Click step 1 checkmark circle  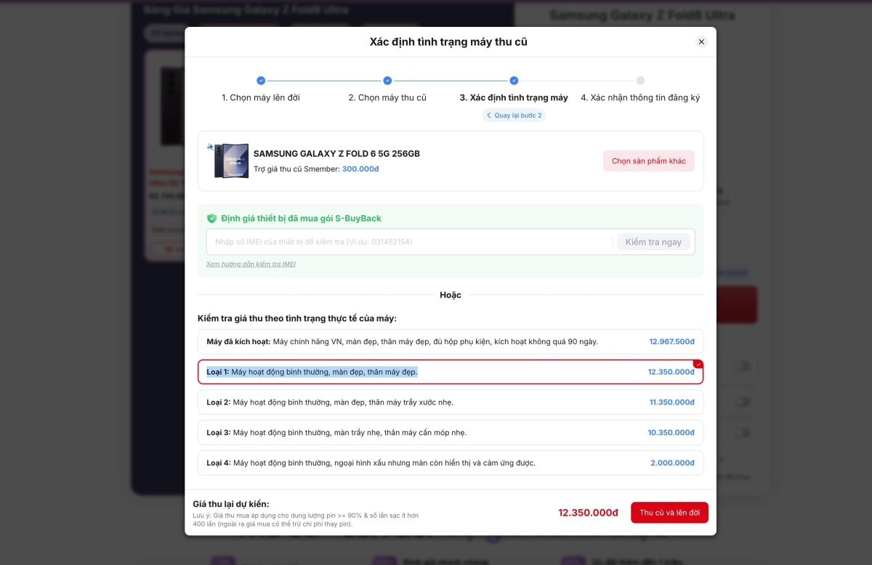click(261, 81)
